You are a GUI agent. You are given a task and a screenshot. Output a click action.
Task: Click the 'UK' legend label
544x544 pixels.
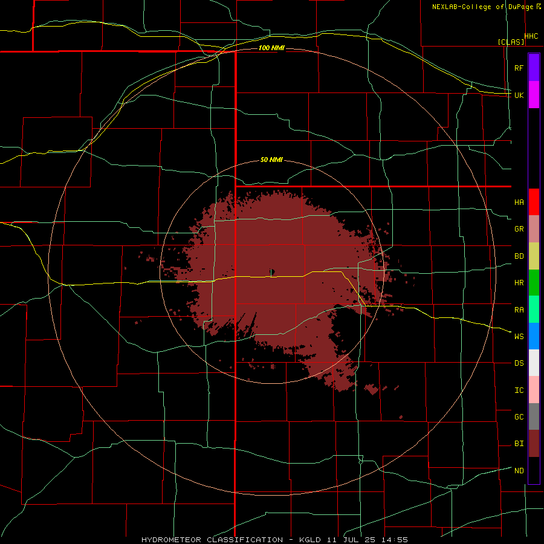pos(519,95)
